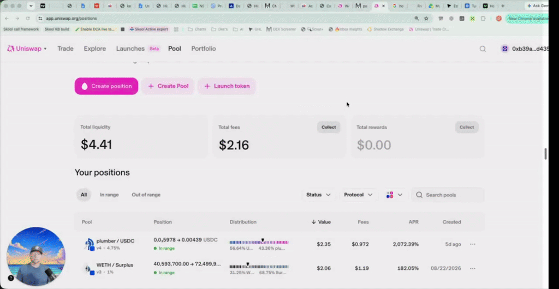Click the address bar URL
The width and height of the screenshot is (559, 289).
click(72, 19)
